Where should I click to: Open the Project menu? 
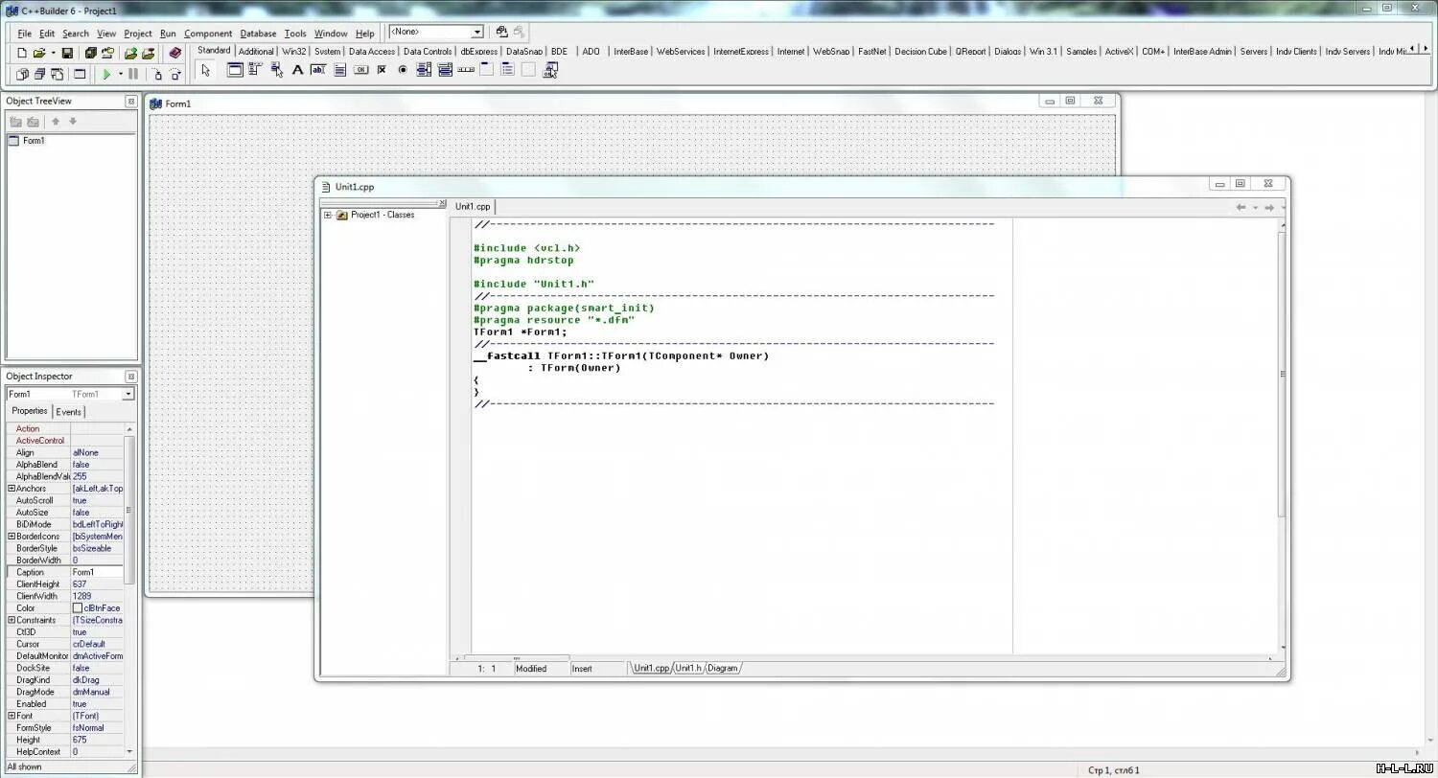pyautogui.click(x=138, y=34)
